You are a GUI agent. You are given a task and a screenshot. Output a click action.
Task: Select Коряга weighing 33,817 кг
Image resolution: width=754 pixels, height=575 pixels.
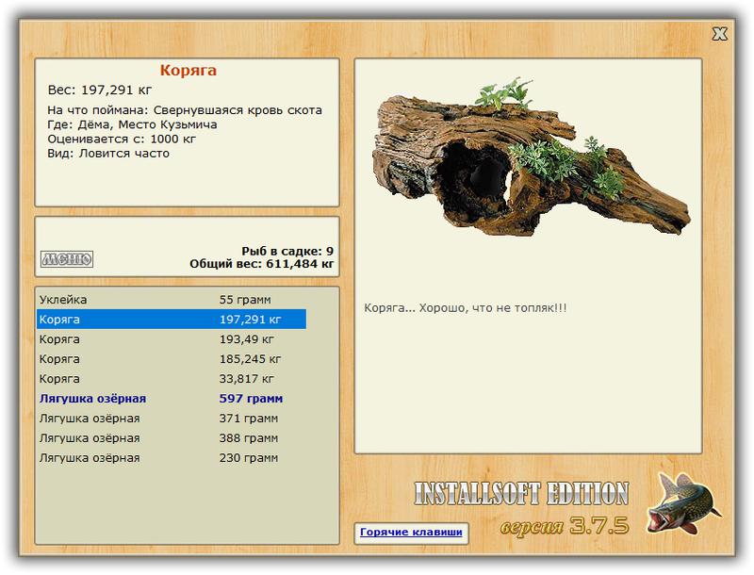tap(172, 378)
